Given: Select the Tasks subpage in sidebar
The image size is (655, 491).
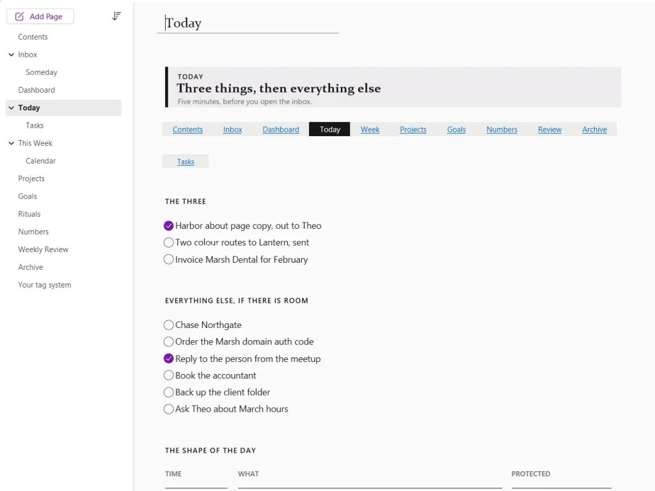Looking at the screenshot, I should (35, 125).
